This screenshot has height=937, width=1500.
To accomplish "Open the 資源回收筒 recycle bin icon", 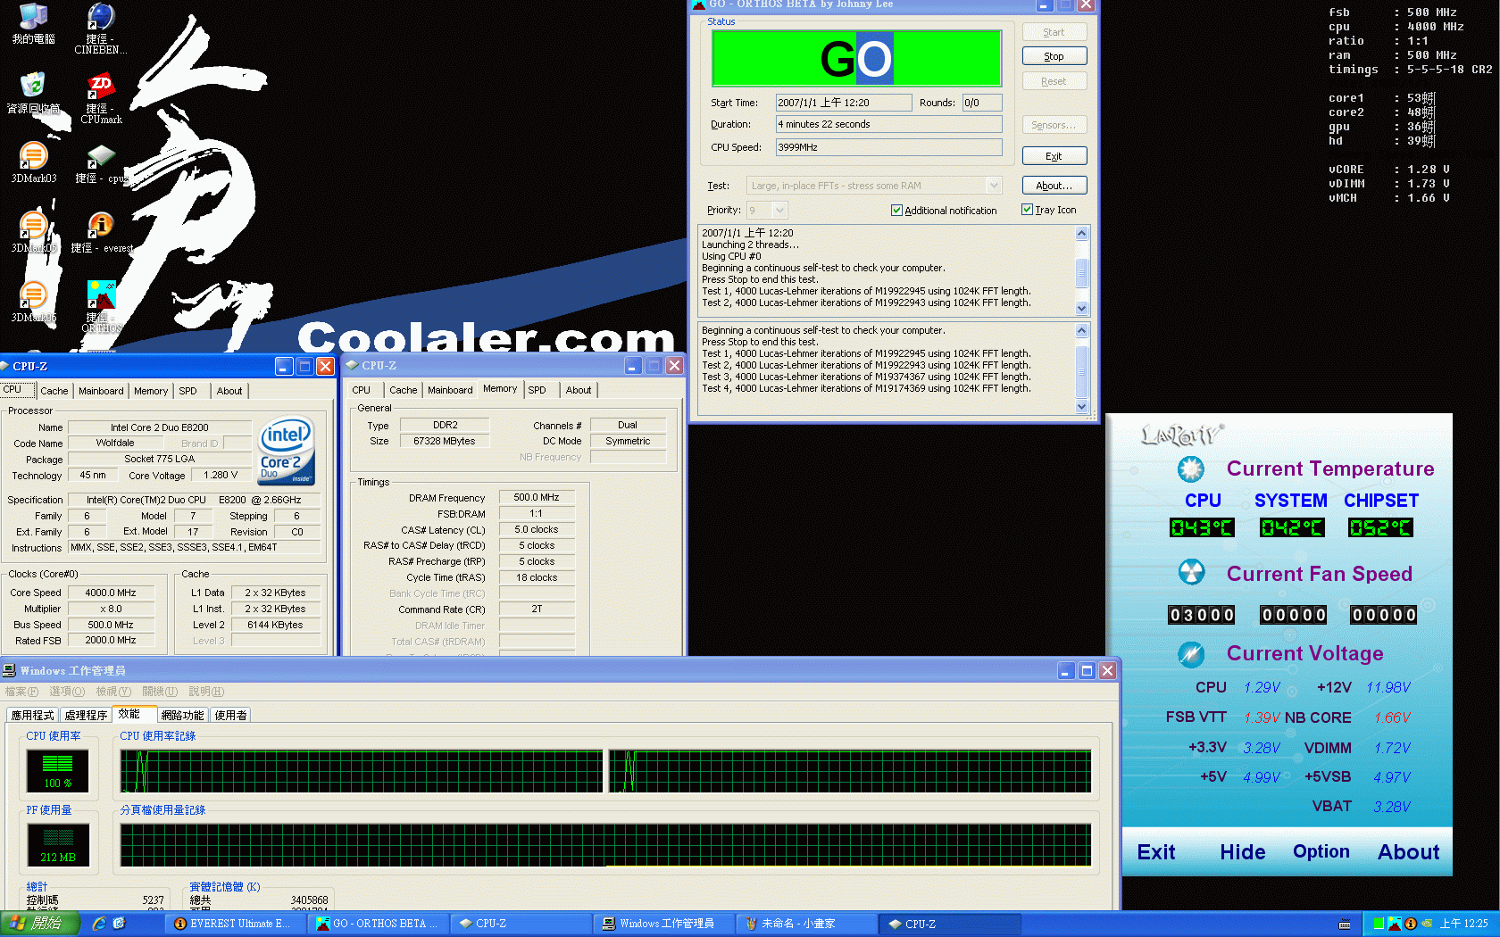I will click(33, 86).
